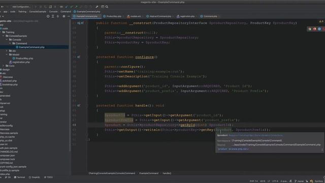This screenshot has width=325, height=183.
Task: Click the warnings indicator at editor top-right
Action: [321, 21]
